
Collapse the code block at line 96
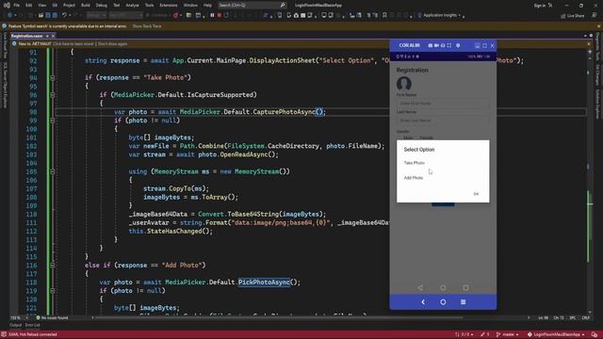[x=53, y=94]
